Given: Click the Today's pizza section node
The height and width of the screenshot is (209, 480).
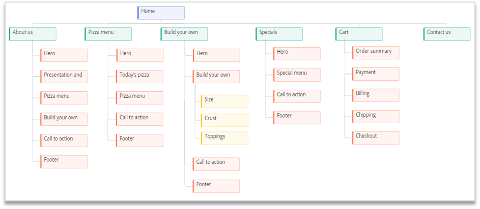Looking at the screenshot, I should [x=140, y=77].
